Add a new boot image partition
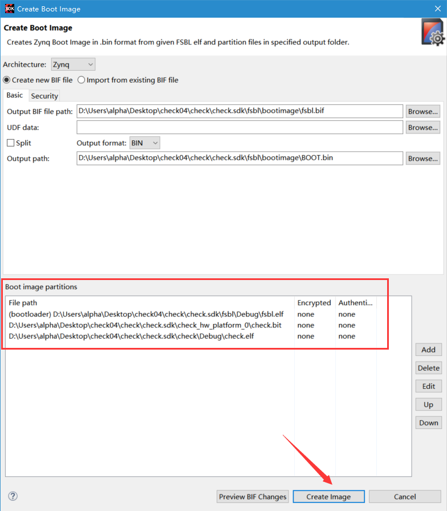447x511 pixels. click(428, 350)
